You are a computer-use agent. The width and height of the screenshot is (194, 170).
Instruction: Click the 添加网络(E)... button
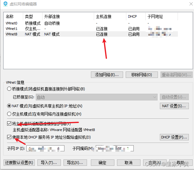tap(107, 75)
